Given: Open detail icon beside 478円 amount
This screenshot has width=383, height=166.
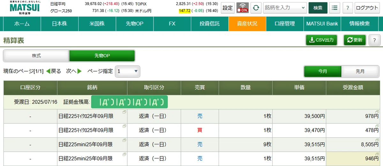Looking at the screenshot, I should click(377, 126).
